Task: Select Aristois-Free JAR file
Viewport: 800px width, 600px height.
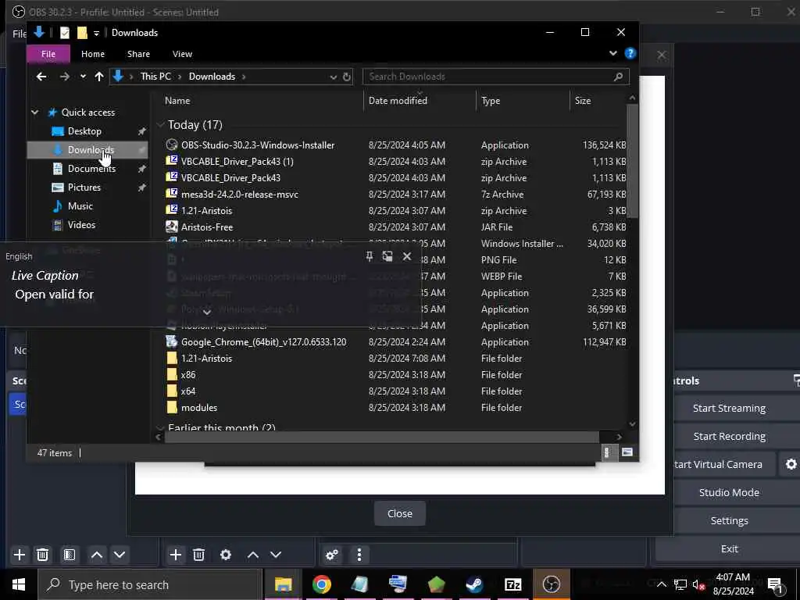Action: 206,227
